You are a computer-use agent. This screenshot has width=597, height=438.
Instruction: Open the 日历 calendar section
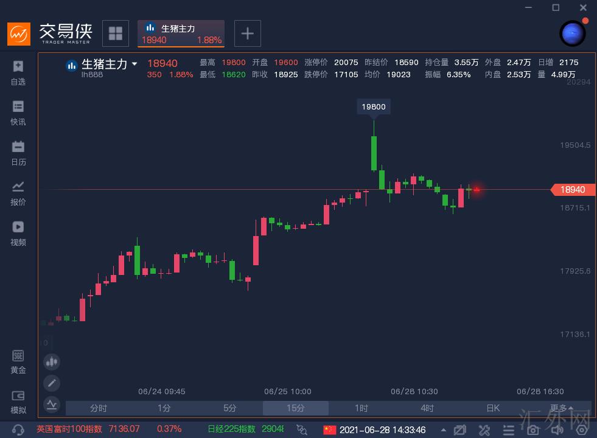click(x=18, y=153)
